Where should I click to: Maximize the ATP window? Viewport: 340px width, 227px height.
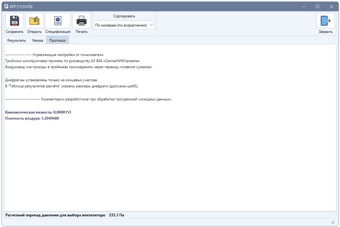tap(317, 6)
